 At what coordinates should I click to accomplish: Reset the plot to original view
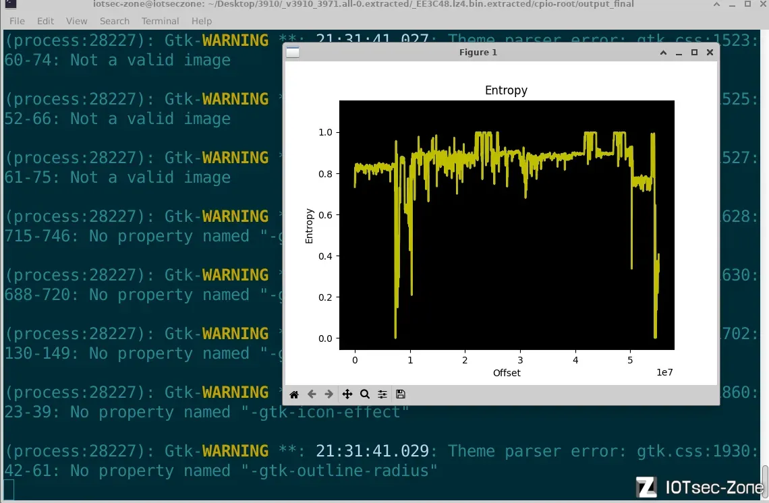[294, 394]
